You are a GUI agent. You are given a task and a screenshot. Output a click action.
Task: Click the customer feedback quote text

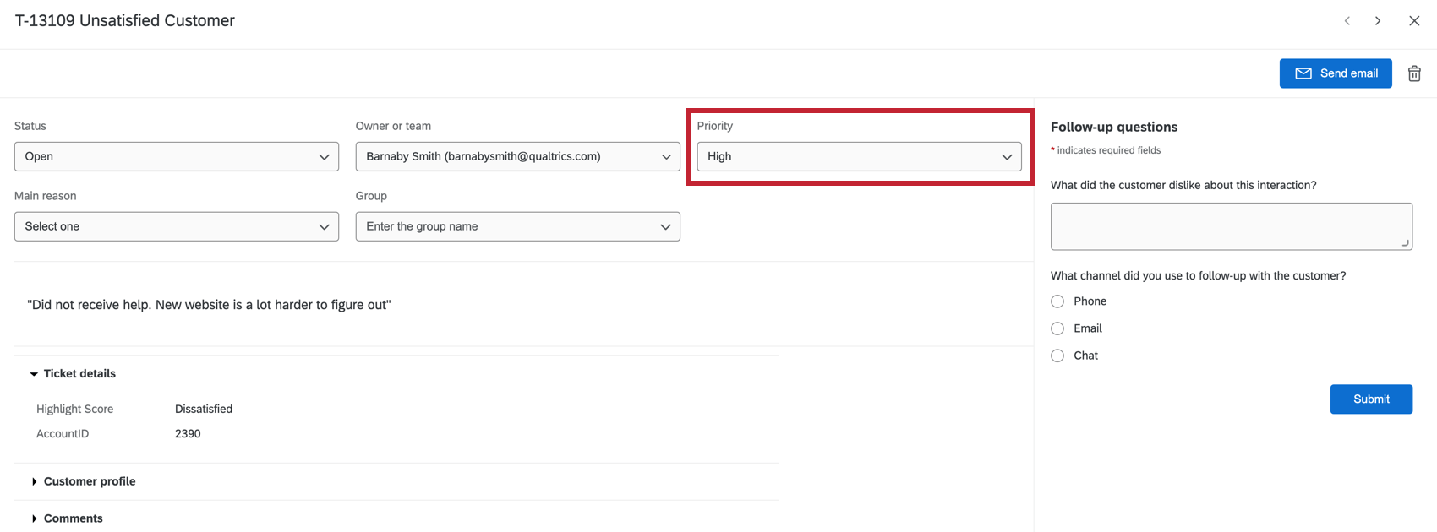pos(209,305)
